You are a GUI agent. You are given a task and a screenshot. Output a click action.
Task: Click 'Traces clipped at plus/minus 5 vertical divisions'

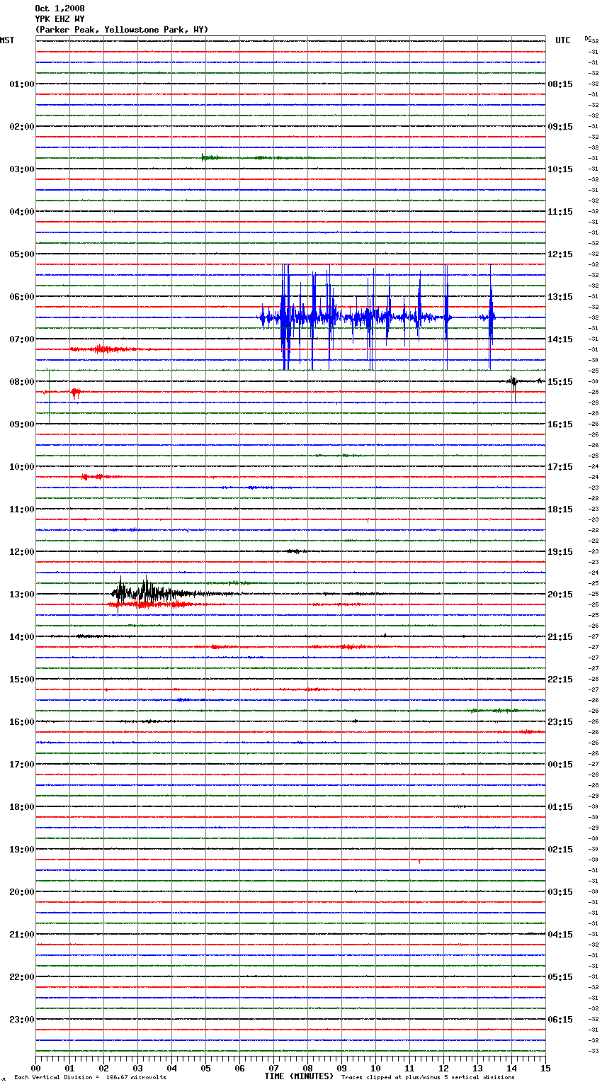428,1078
